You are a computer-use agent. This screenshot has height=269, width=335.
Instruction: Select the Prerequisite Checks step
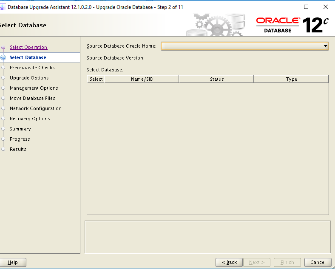[32, 68]
